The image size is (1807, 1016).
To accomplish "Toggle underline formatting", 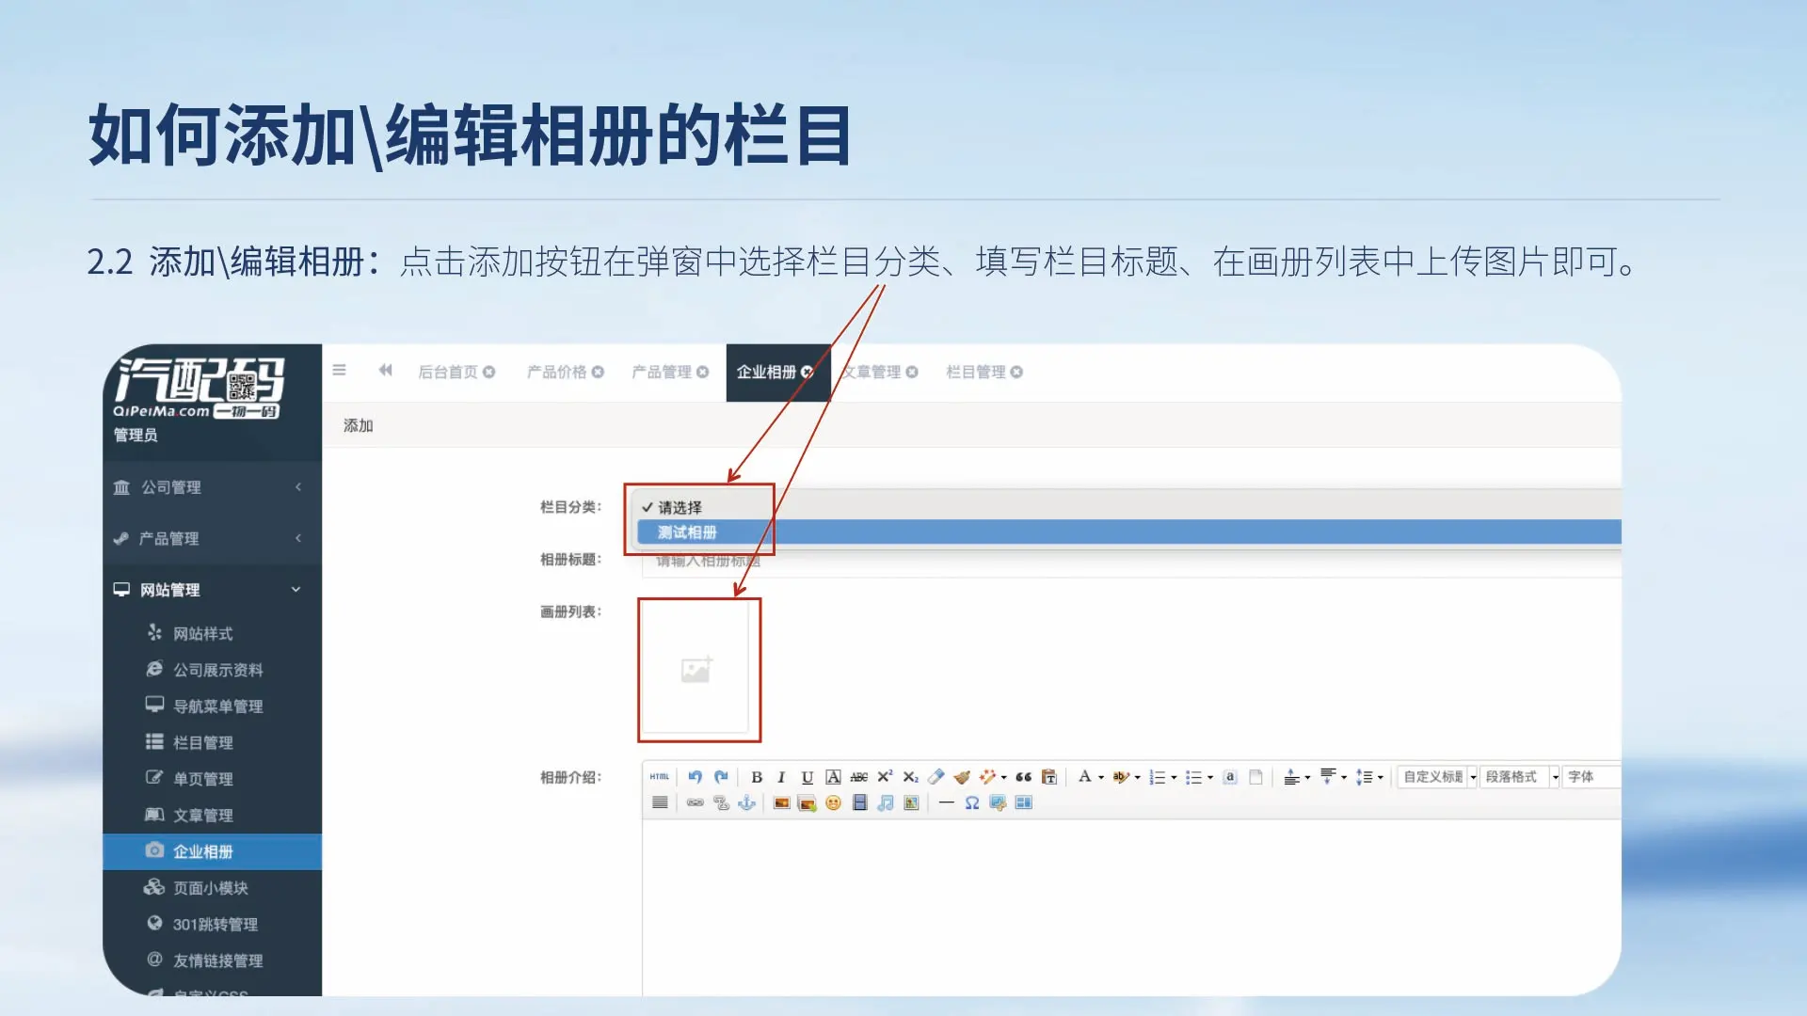I will pos(807,777).
